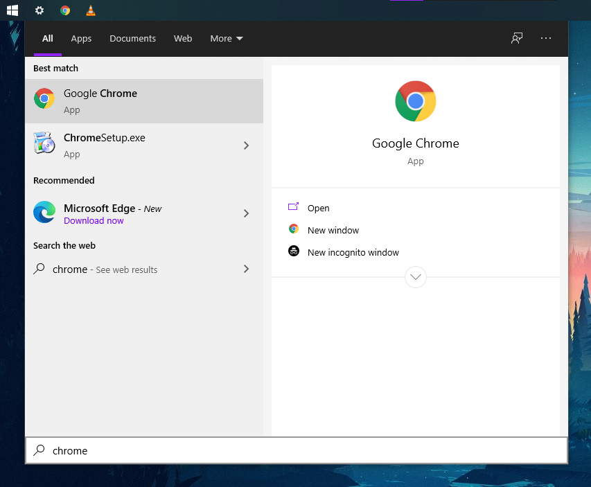Image resolution: width=591 pixels, height=487 pixels.
Task: Launch Chrome from the top taskbar icon
Action: point(65,10)
